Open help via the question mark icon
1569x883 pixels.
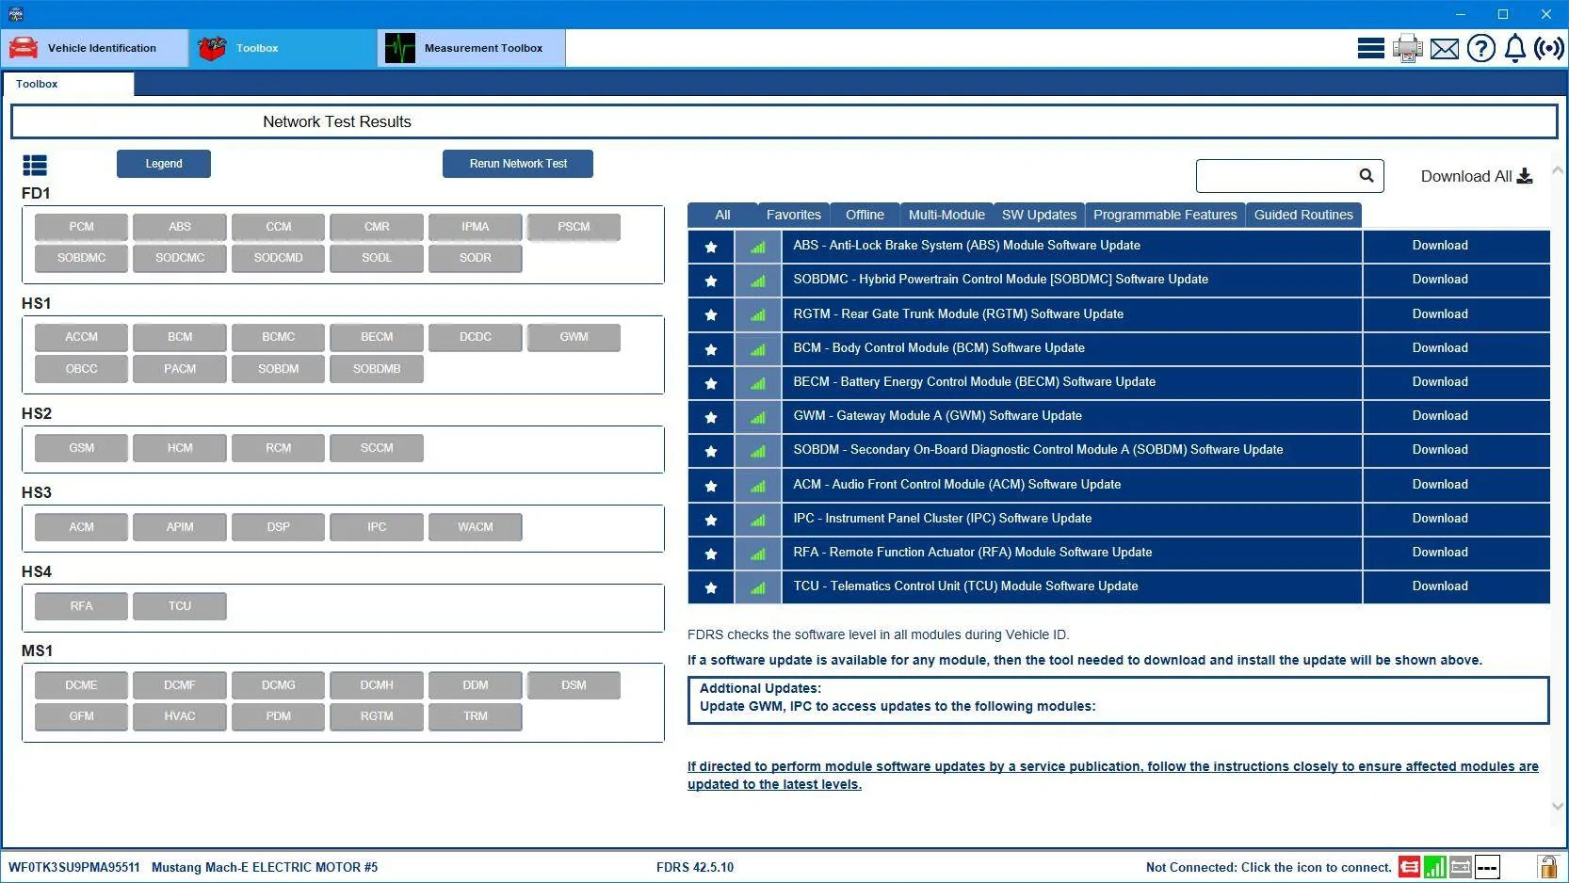1481,48
